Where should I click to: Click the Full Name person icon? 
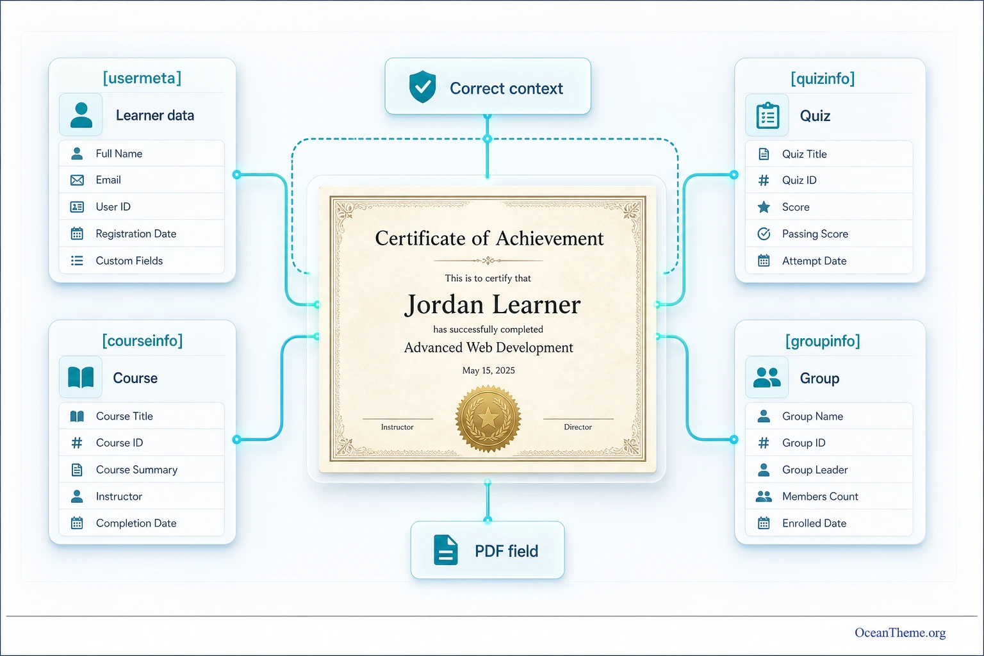point(77,154)
